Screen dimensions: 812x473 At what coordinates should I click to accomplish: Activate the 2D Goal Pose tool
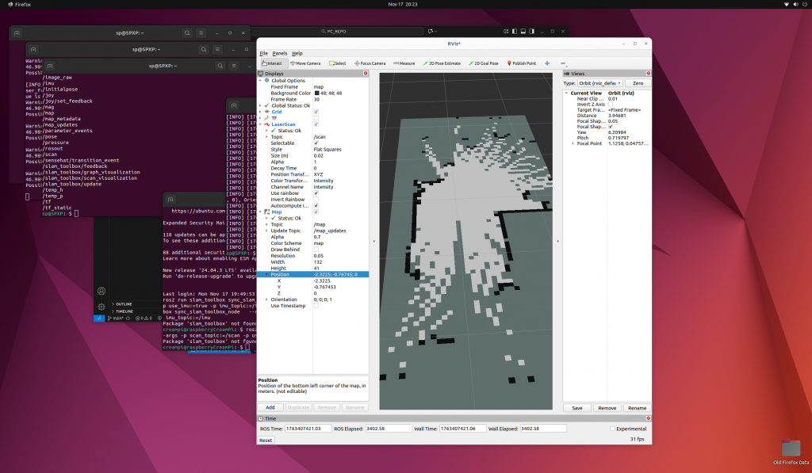pyautogui.click(x=483, y=63)
